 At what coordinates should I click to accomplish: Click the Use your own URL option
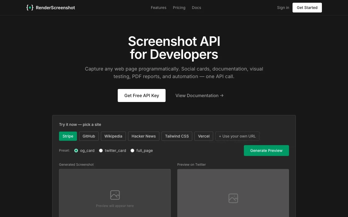(x=237, y=136)
